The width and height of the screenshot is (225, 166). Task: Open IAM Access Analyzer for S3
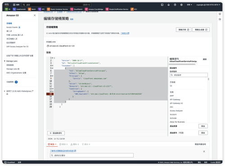17,47
